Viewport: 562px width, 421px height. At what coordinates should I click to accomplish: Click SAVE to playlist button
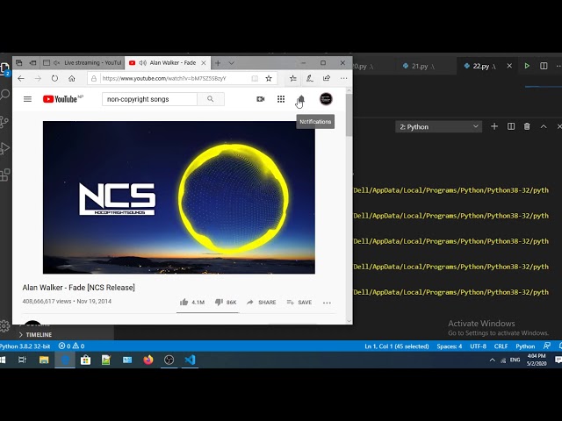pos(299,302)
